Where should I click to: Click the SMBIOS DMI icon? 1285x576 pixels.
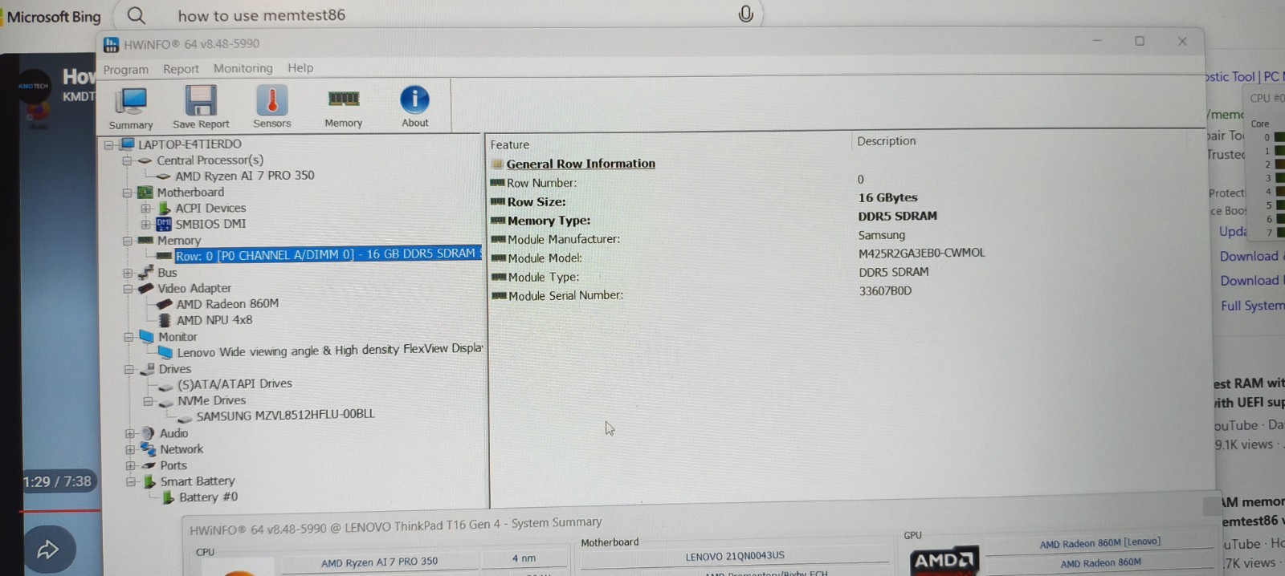(164, 224)
